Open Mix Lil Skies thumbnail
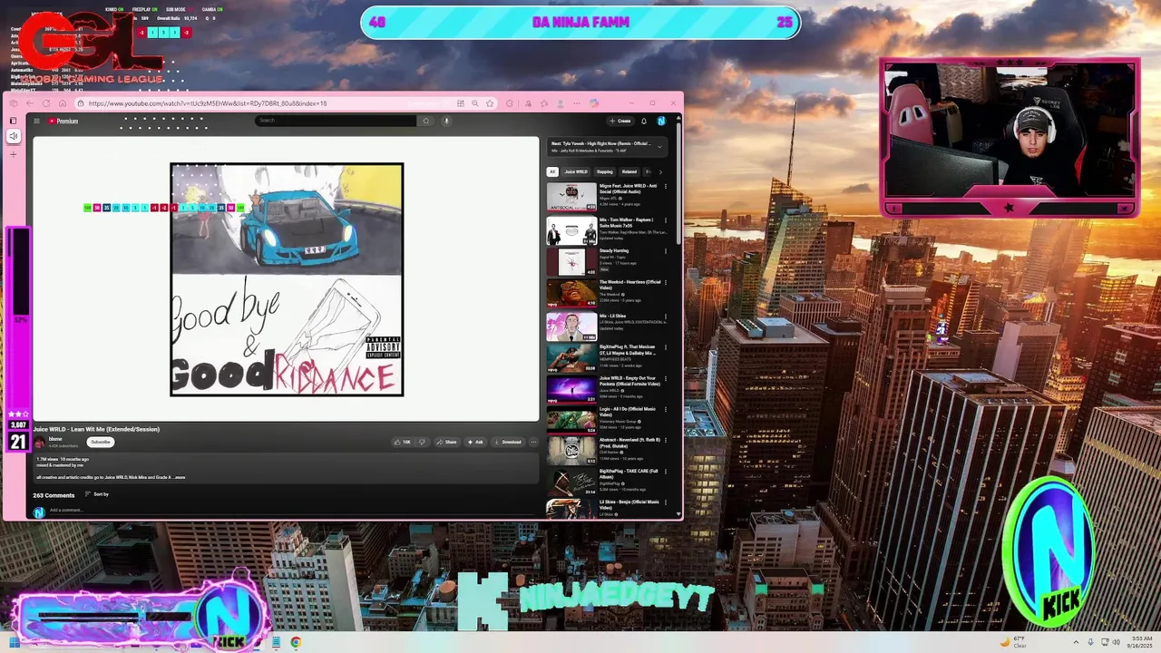Image resolution: width=1161 pixels, height=653 pixels. pyautogui.click(x=571, y=326)
